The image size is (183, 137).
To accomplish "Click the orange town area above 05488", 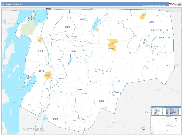I will tap(40, 40).
